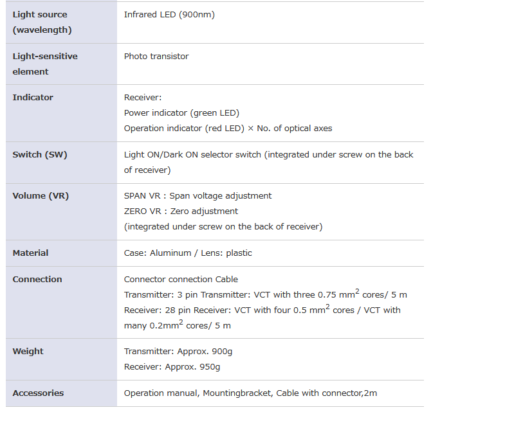Select the "Material" row label
The image size is (514, 421).
pos(30,253)
